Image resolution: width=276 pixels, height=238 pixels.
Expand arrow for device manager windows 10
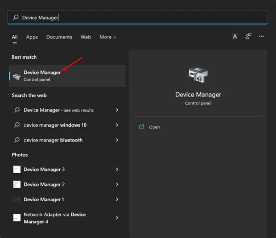click(117, 125)
